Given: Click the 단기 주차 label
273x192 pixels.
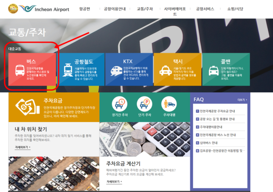Looking at the screenshot, I should (x=145, y=115).
